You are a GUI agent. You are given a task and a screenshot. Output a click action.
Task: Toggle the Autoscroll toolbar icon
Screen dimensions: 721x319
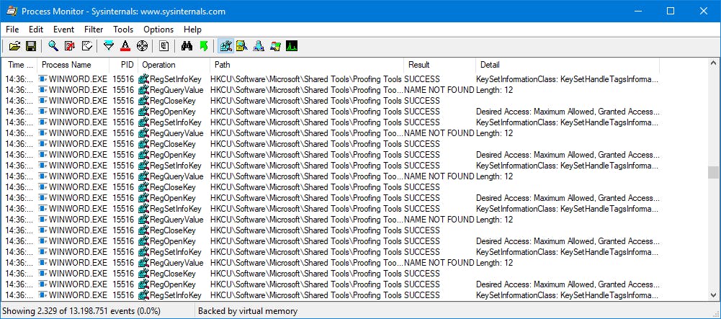(70, 46)
